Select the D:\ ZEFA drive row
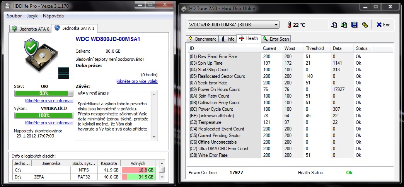 84,177
